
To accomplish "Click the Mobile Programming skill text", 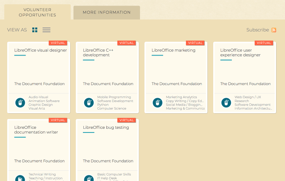I will (x=114, y=97).
